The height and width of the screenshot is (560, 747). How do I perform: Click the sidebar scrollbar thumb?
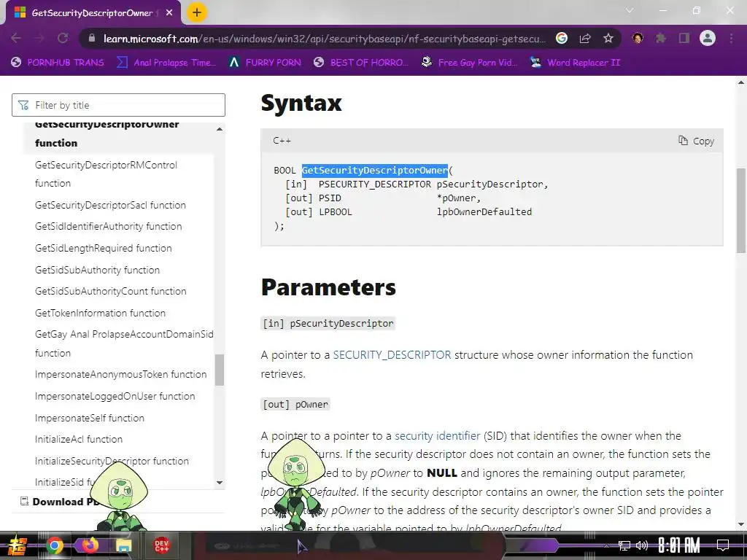[219, 370]
